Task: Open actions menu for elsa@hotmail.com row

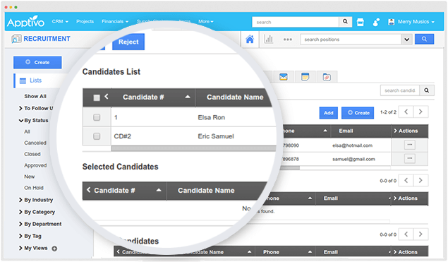Action: (x=410, y=145)
